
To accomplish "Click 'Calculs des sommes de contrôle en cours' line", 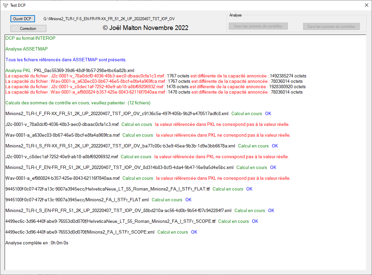I will [78, 103].
